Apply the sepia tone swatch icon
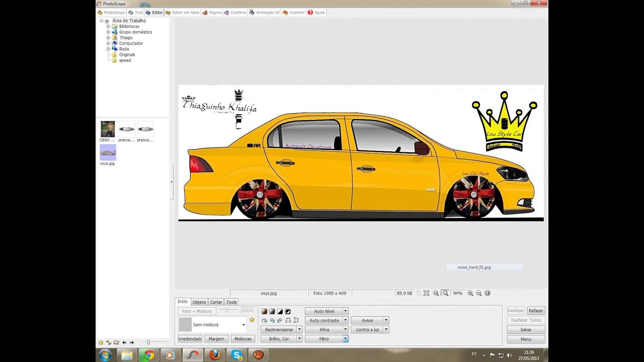The width and height of the screenshot is (644, 362). tap(264, 312)
